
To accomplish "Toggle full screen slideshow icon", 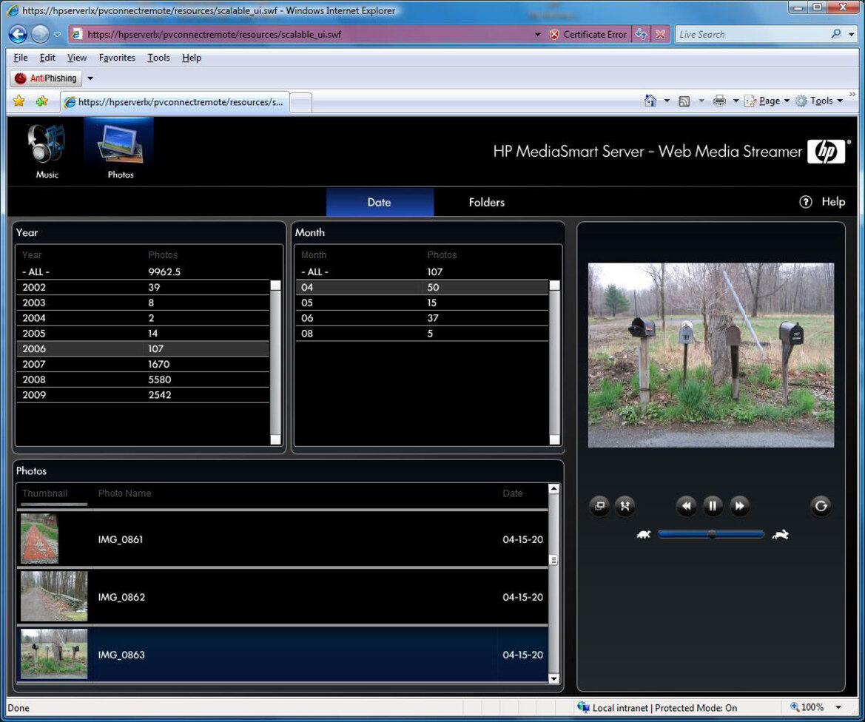I will [625, 506].
